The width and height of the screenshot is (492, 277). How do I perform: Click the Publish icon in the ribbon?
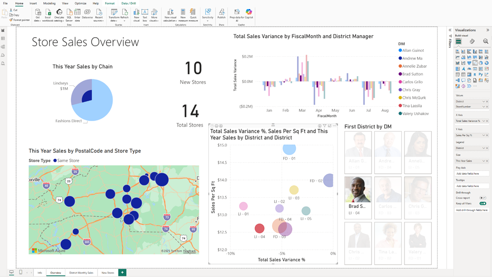[x=221, y=14]
